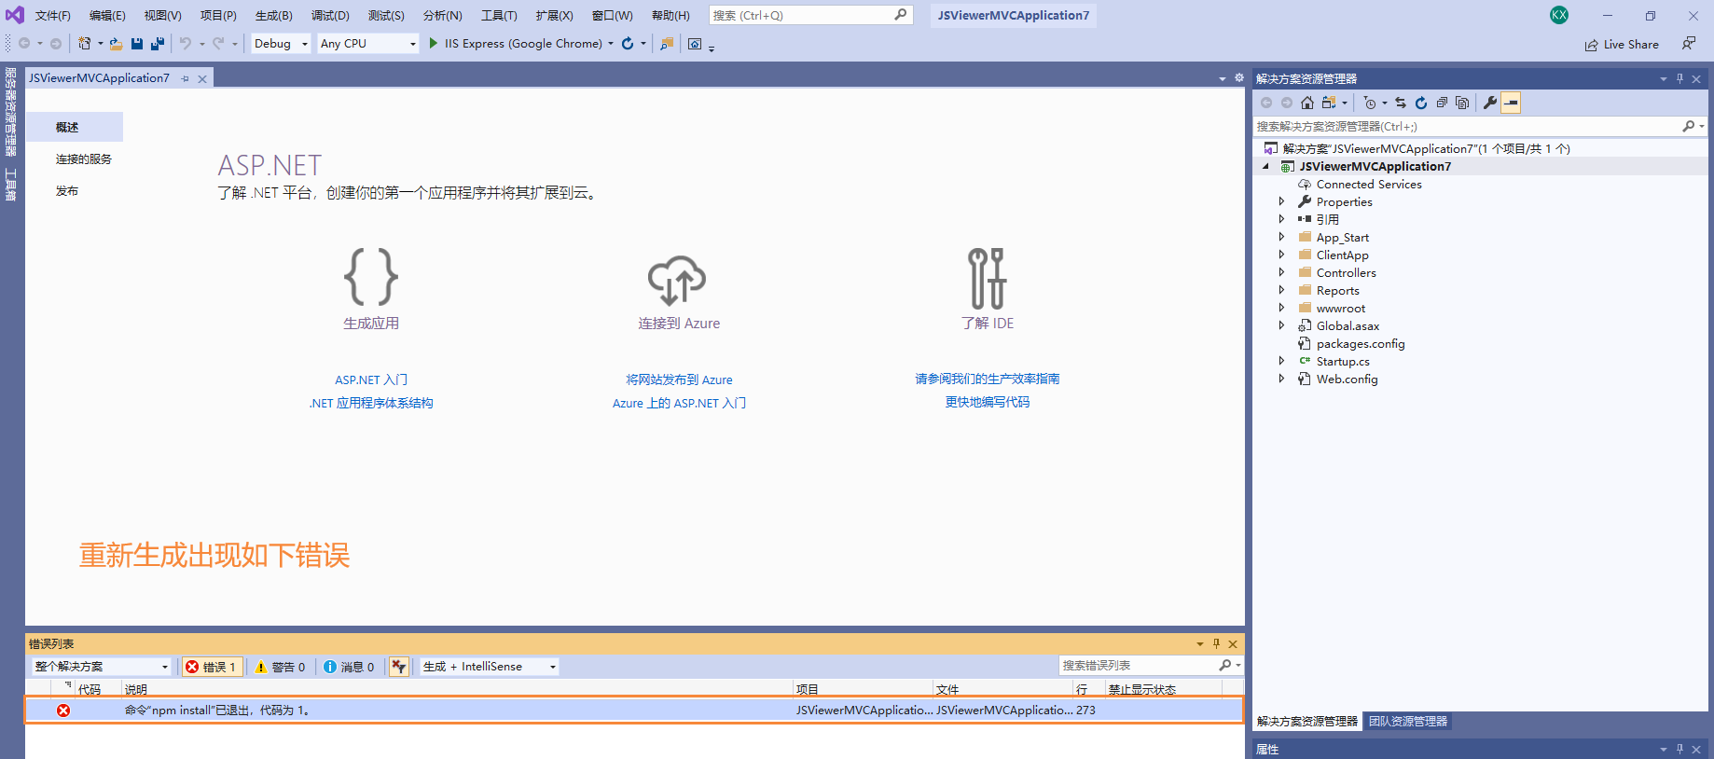The height and width of the screenshot is (759, 1714).
Task: Click Switch Views icon in Solution Explorer
Action: (x=1329, y=103)
